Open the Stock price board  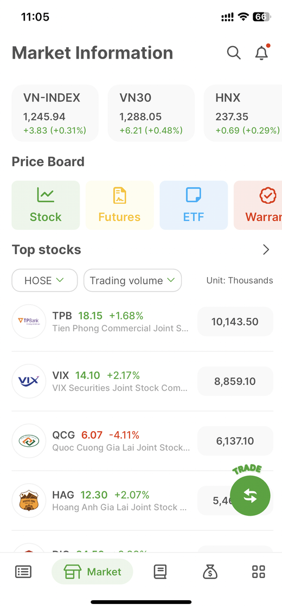(46, 205)
